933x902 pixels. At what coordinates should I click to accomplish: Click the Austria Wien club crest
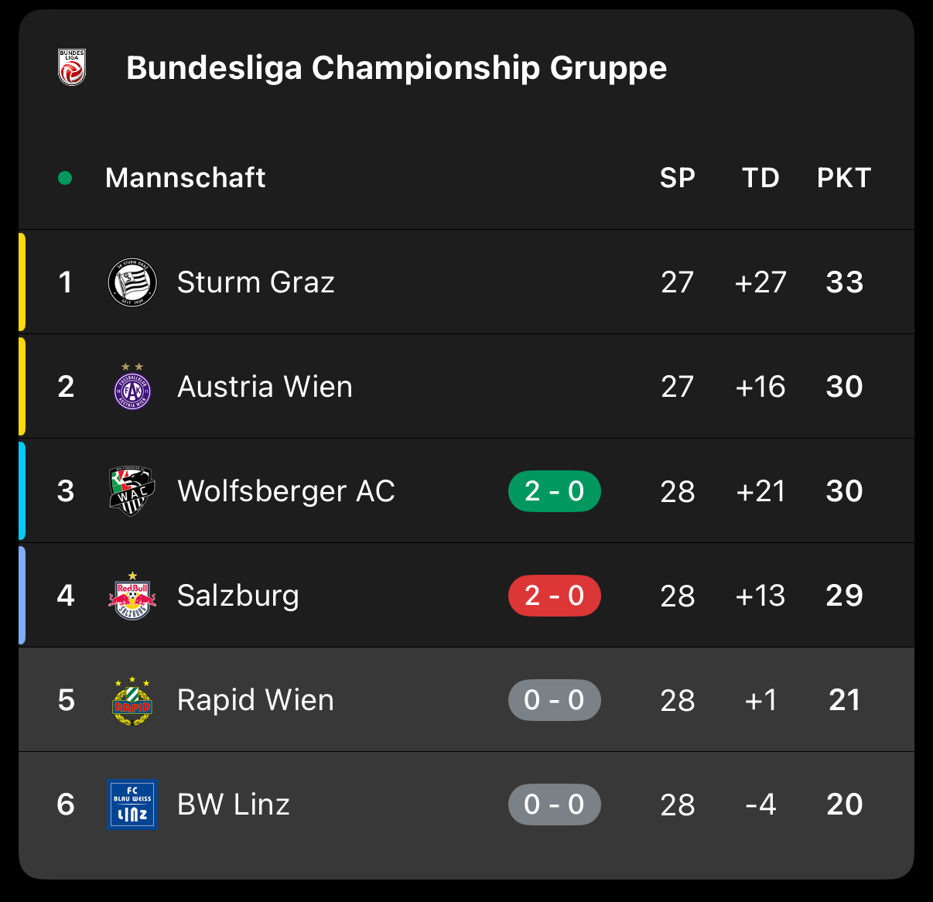(132, 388)
